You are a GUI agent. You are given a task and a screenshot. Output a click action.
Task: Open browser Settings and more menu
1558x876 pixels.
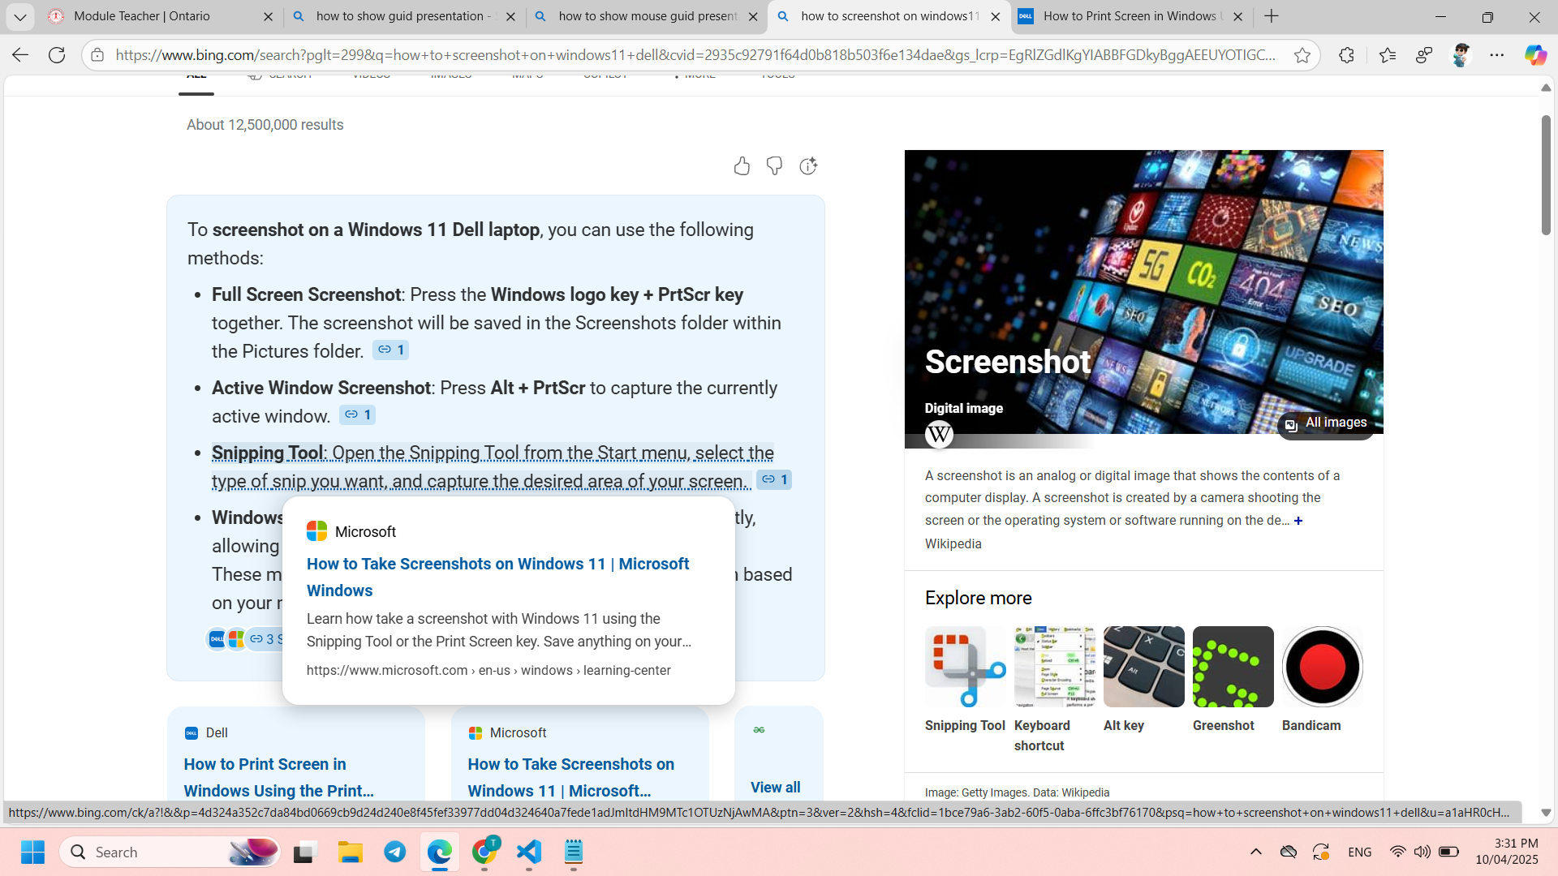pos(1497,55)
